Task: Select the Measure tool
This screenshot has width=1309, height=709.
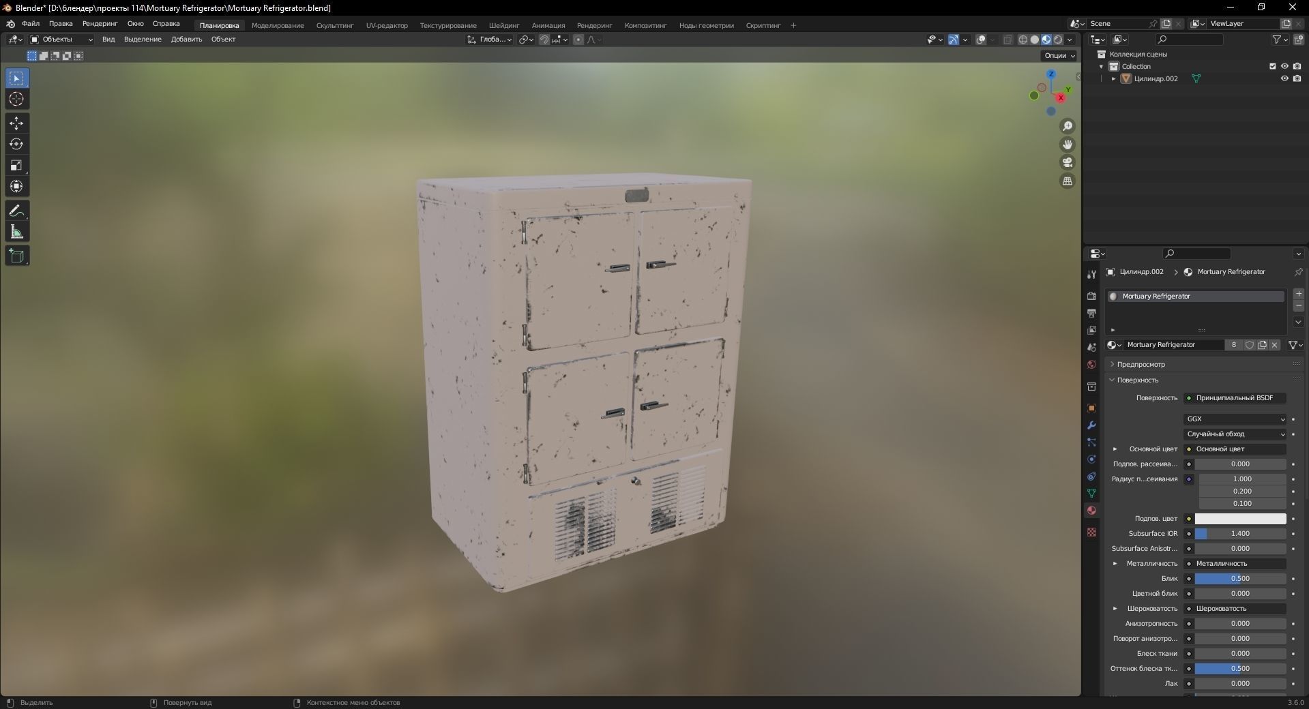Action: (x=16, y=232)
